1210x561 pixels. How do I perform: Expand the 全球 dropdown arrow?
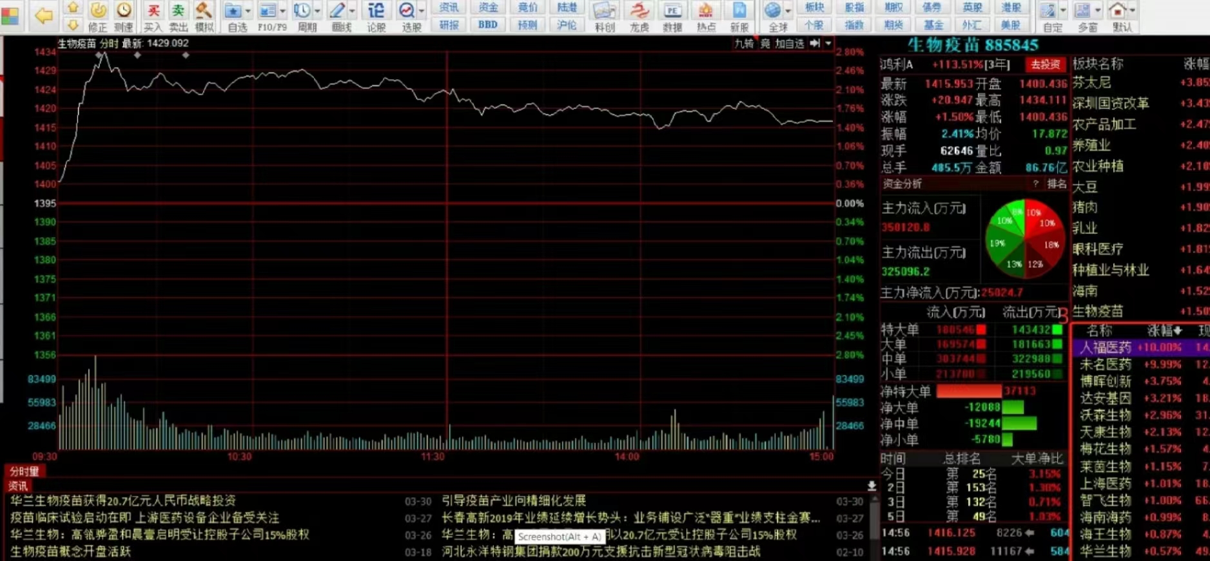point(788,11)
